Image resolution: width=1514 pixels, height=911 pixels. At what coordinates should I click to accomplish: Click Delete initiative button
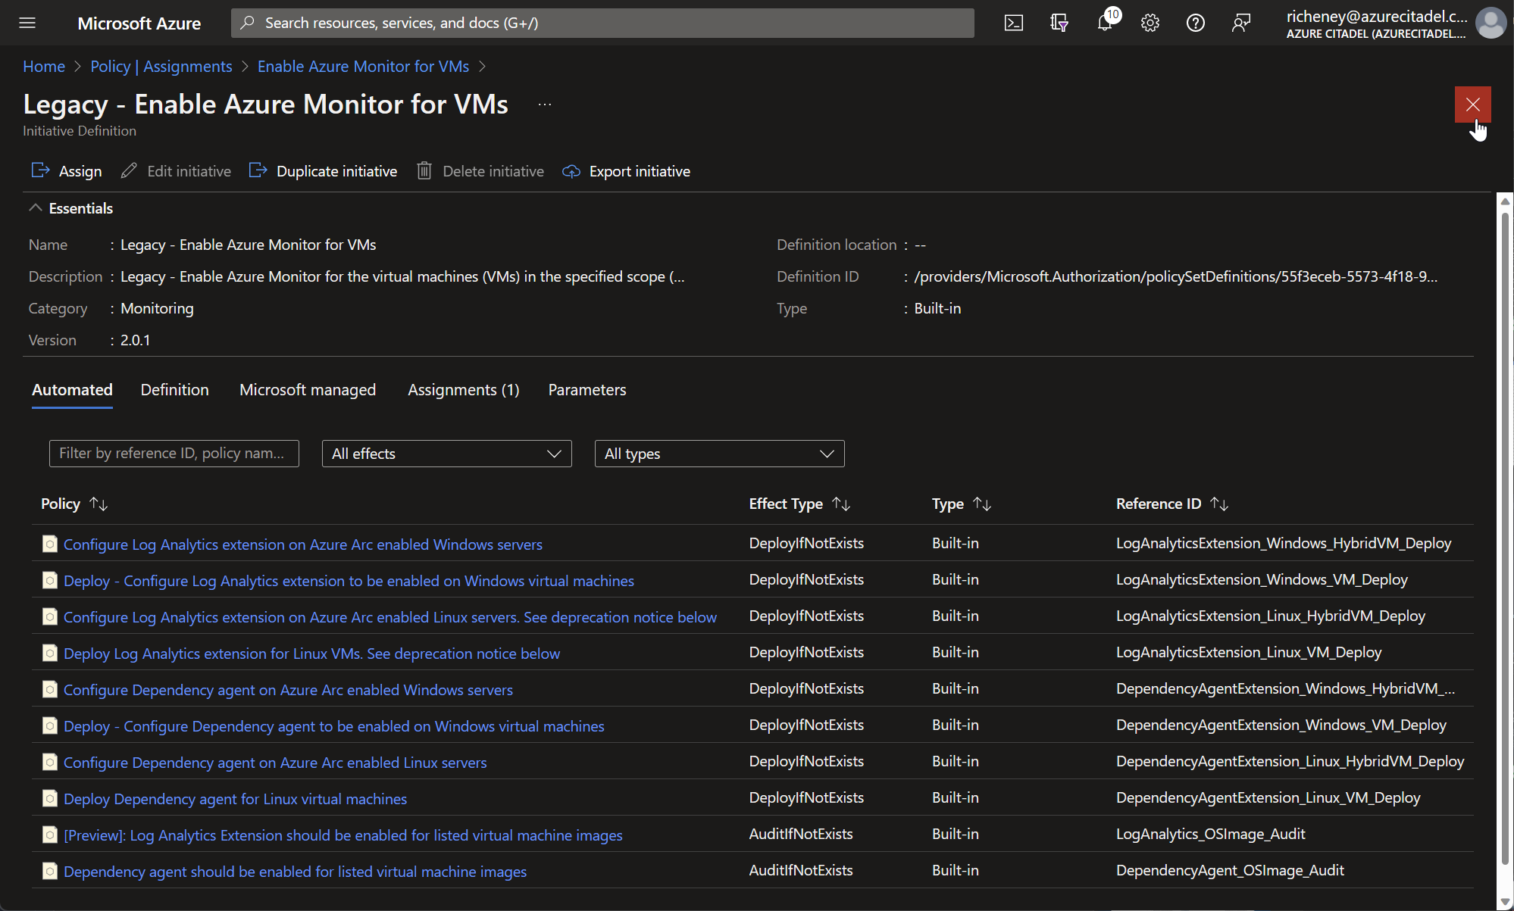[x=480, y=171]
